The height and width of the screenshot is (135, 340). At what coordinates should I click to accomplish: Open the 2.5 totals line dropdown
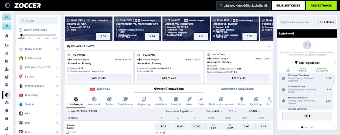point(233,111)
